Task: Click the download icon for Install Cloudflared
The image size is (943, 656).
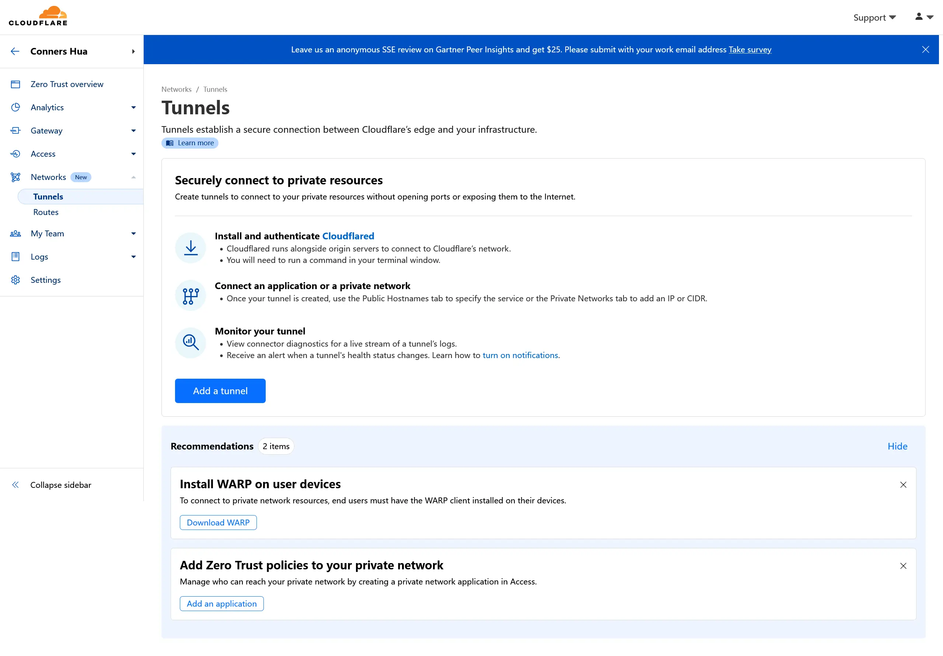Action: coord(191,248)
